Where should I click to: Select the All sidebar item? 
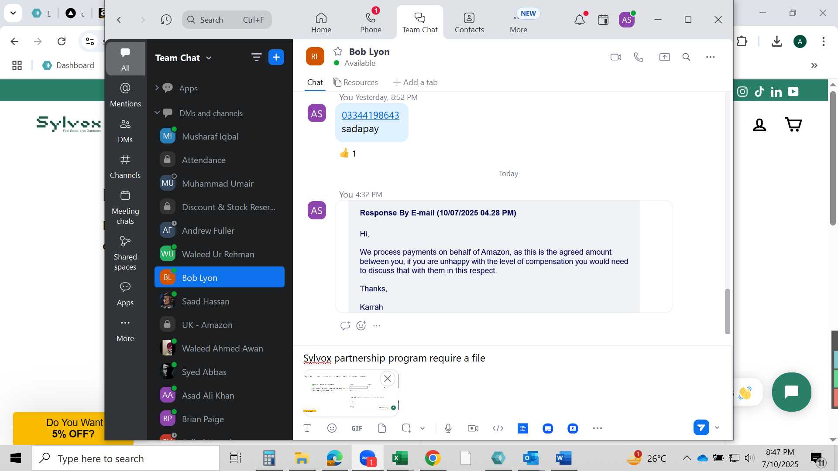(x=125, y=58)
